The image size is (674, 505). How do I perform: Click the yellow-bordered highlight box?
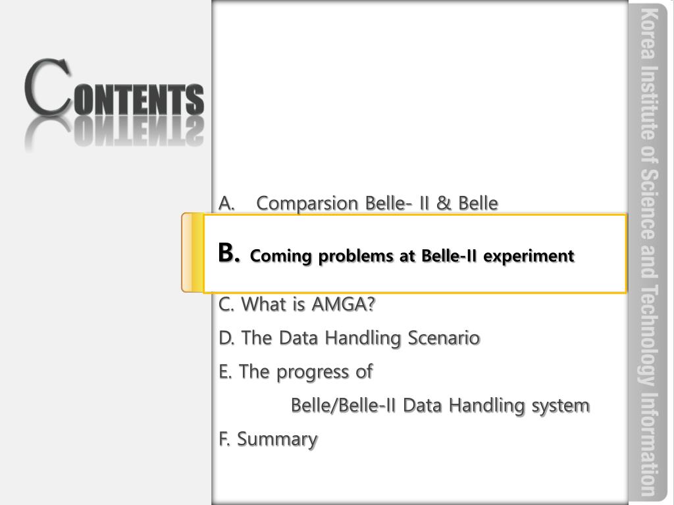[415, 253]
